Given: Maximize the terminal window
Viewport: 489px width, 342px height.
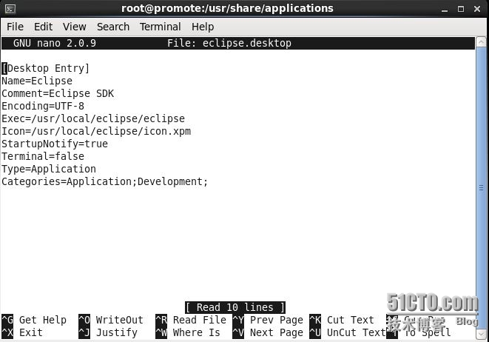Looking at the screenshot, I should pyautogui.click(x=461, y=9).
